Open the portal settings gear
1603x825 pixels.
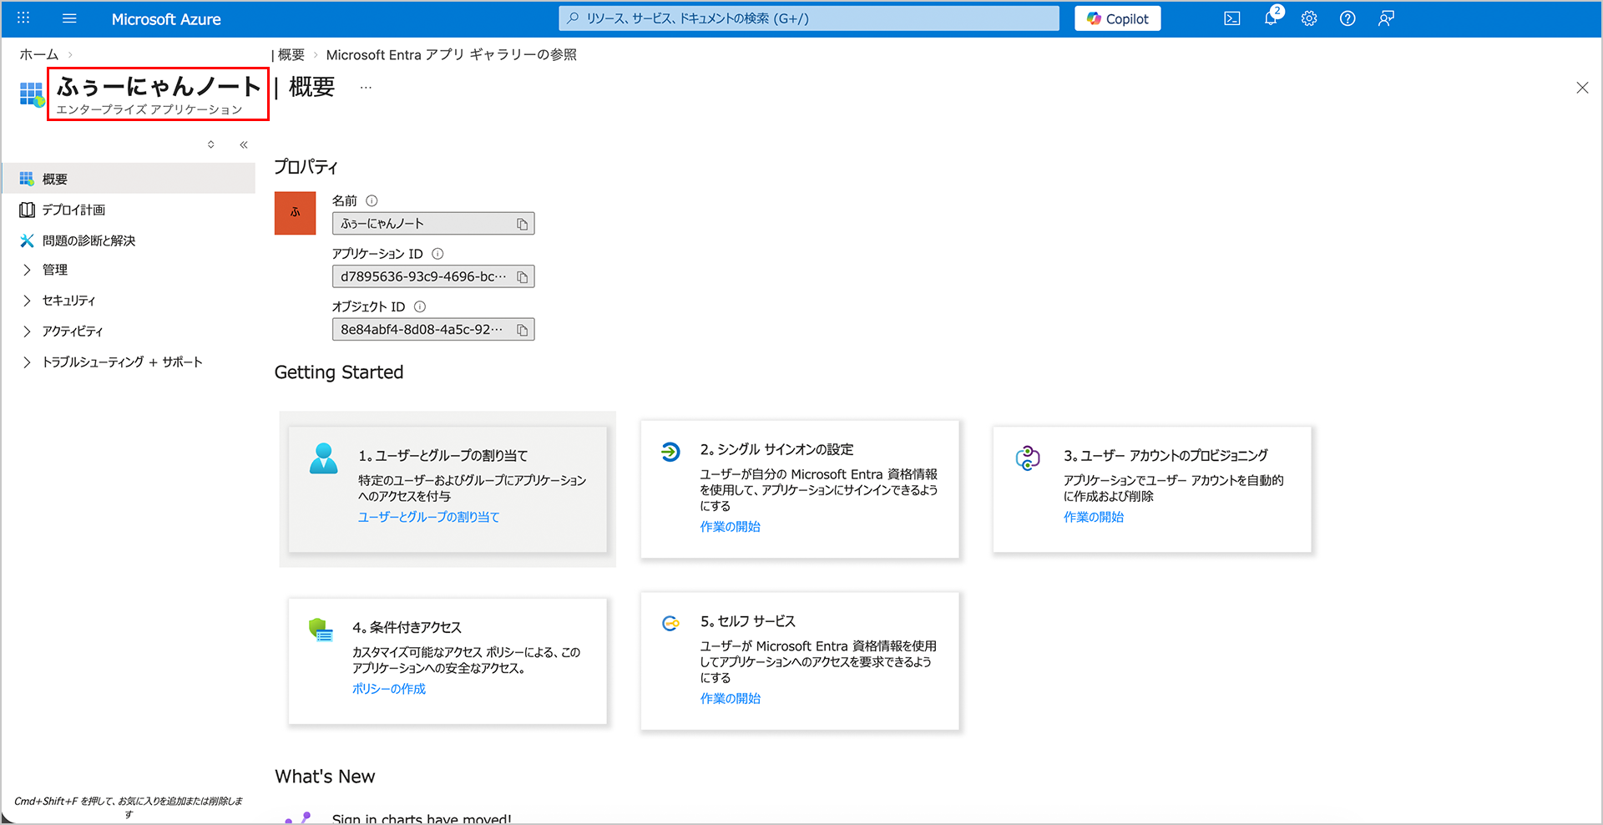pyautogui.click(x=1308, y=18)
